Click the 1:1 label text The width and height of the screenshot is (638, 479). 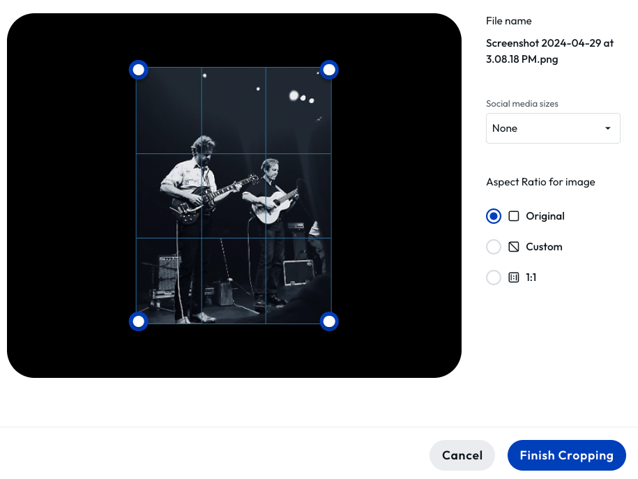tap(531, 277)
